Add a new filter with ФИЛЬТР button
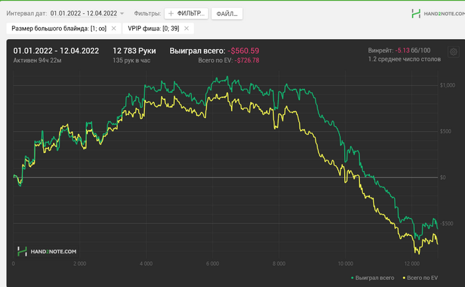 tap(186, 14)
